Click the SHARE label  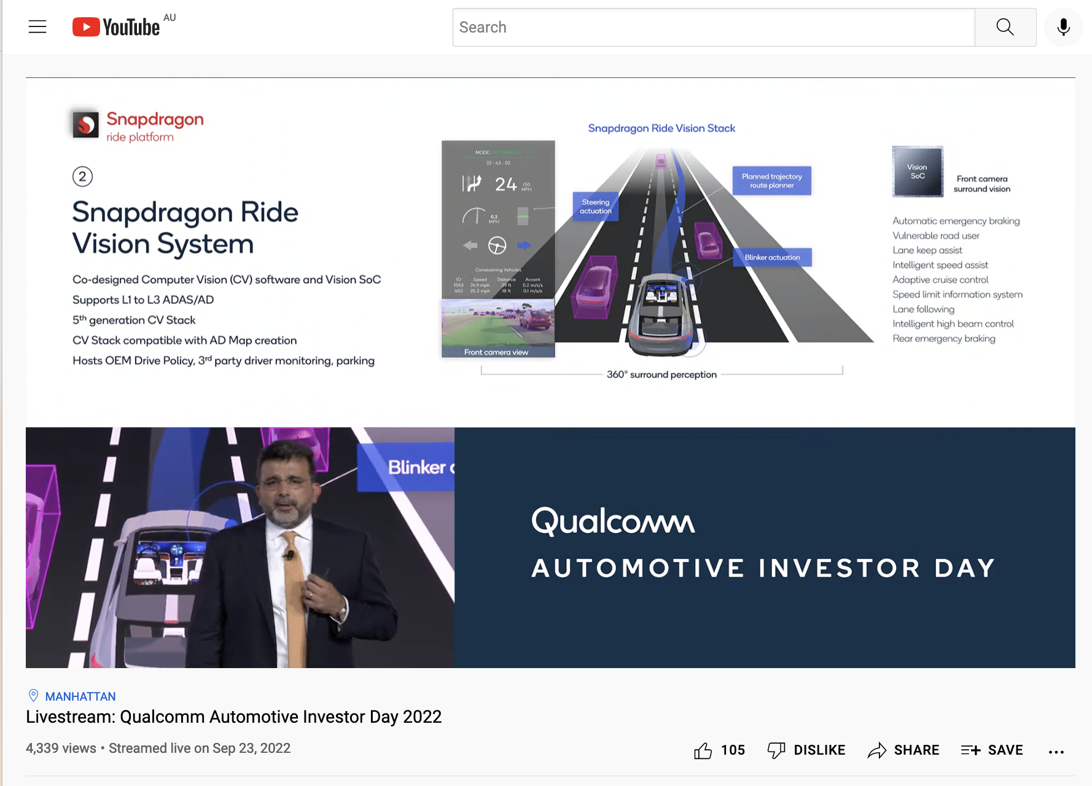(x=916, y=750)
